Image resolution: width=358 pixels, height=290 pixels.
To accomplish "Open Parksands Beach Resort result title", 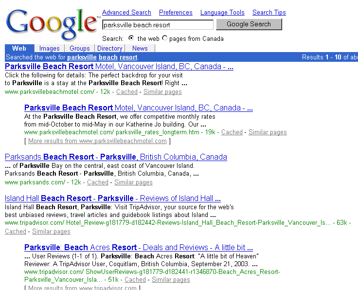I will [116, 157].
